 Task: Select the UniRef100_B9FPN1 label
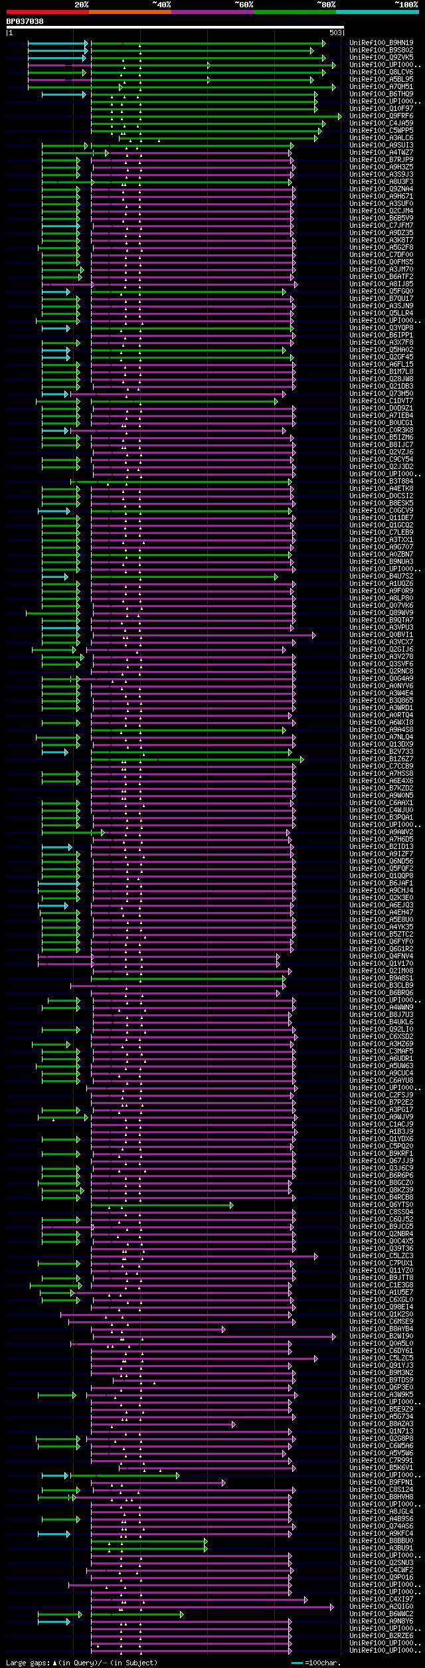coord(381,1482)
